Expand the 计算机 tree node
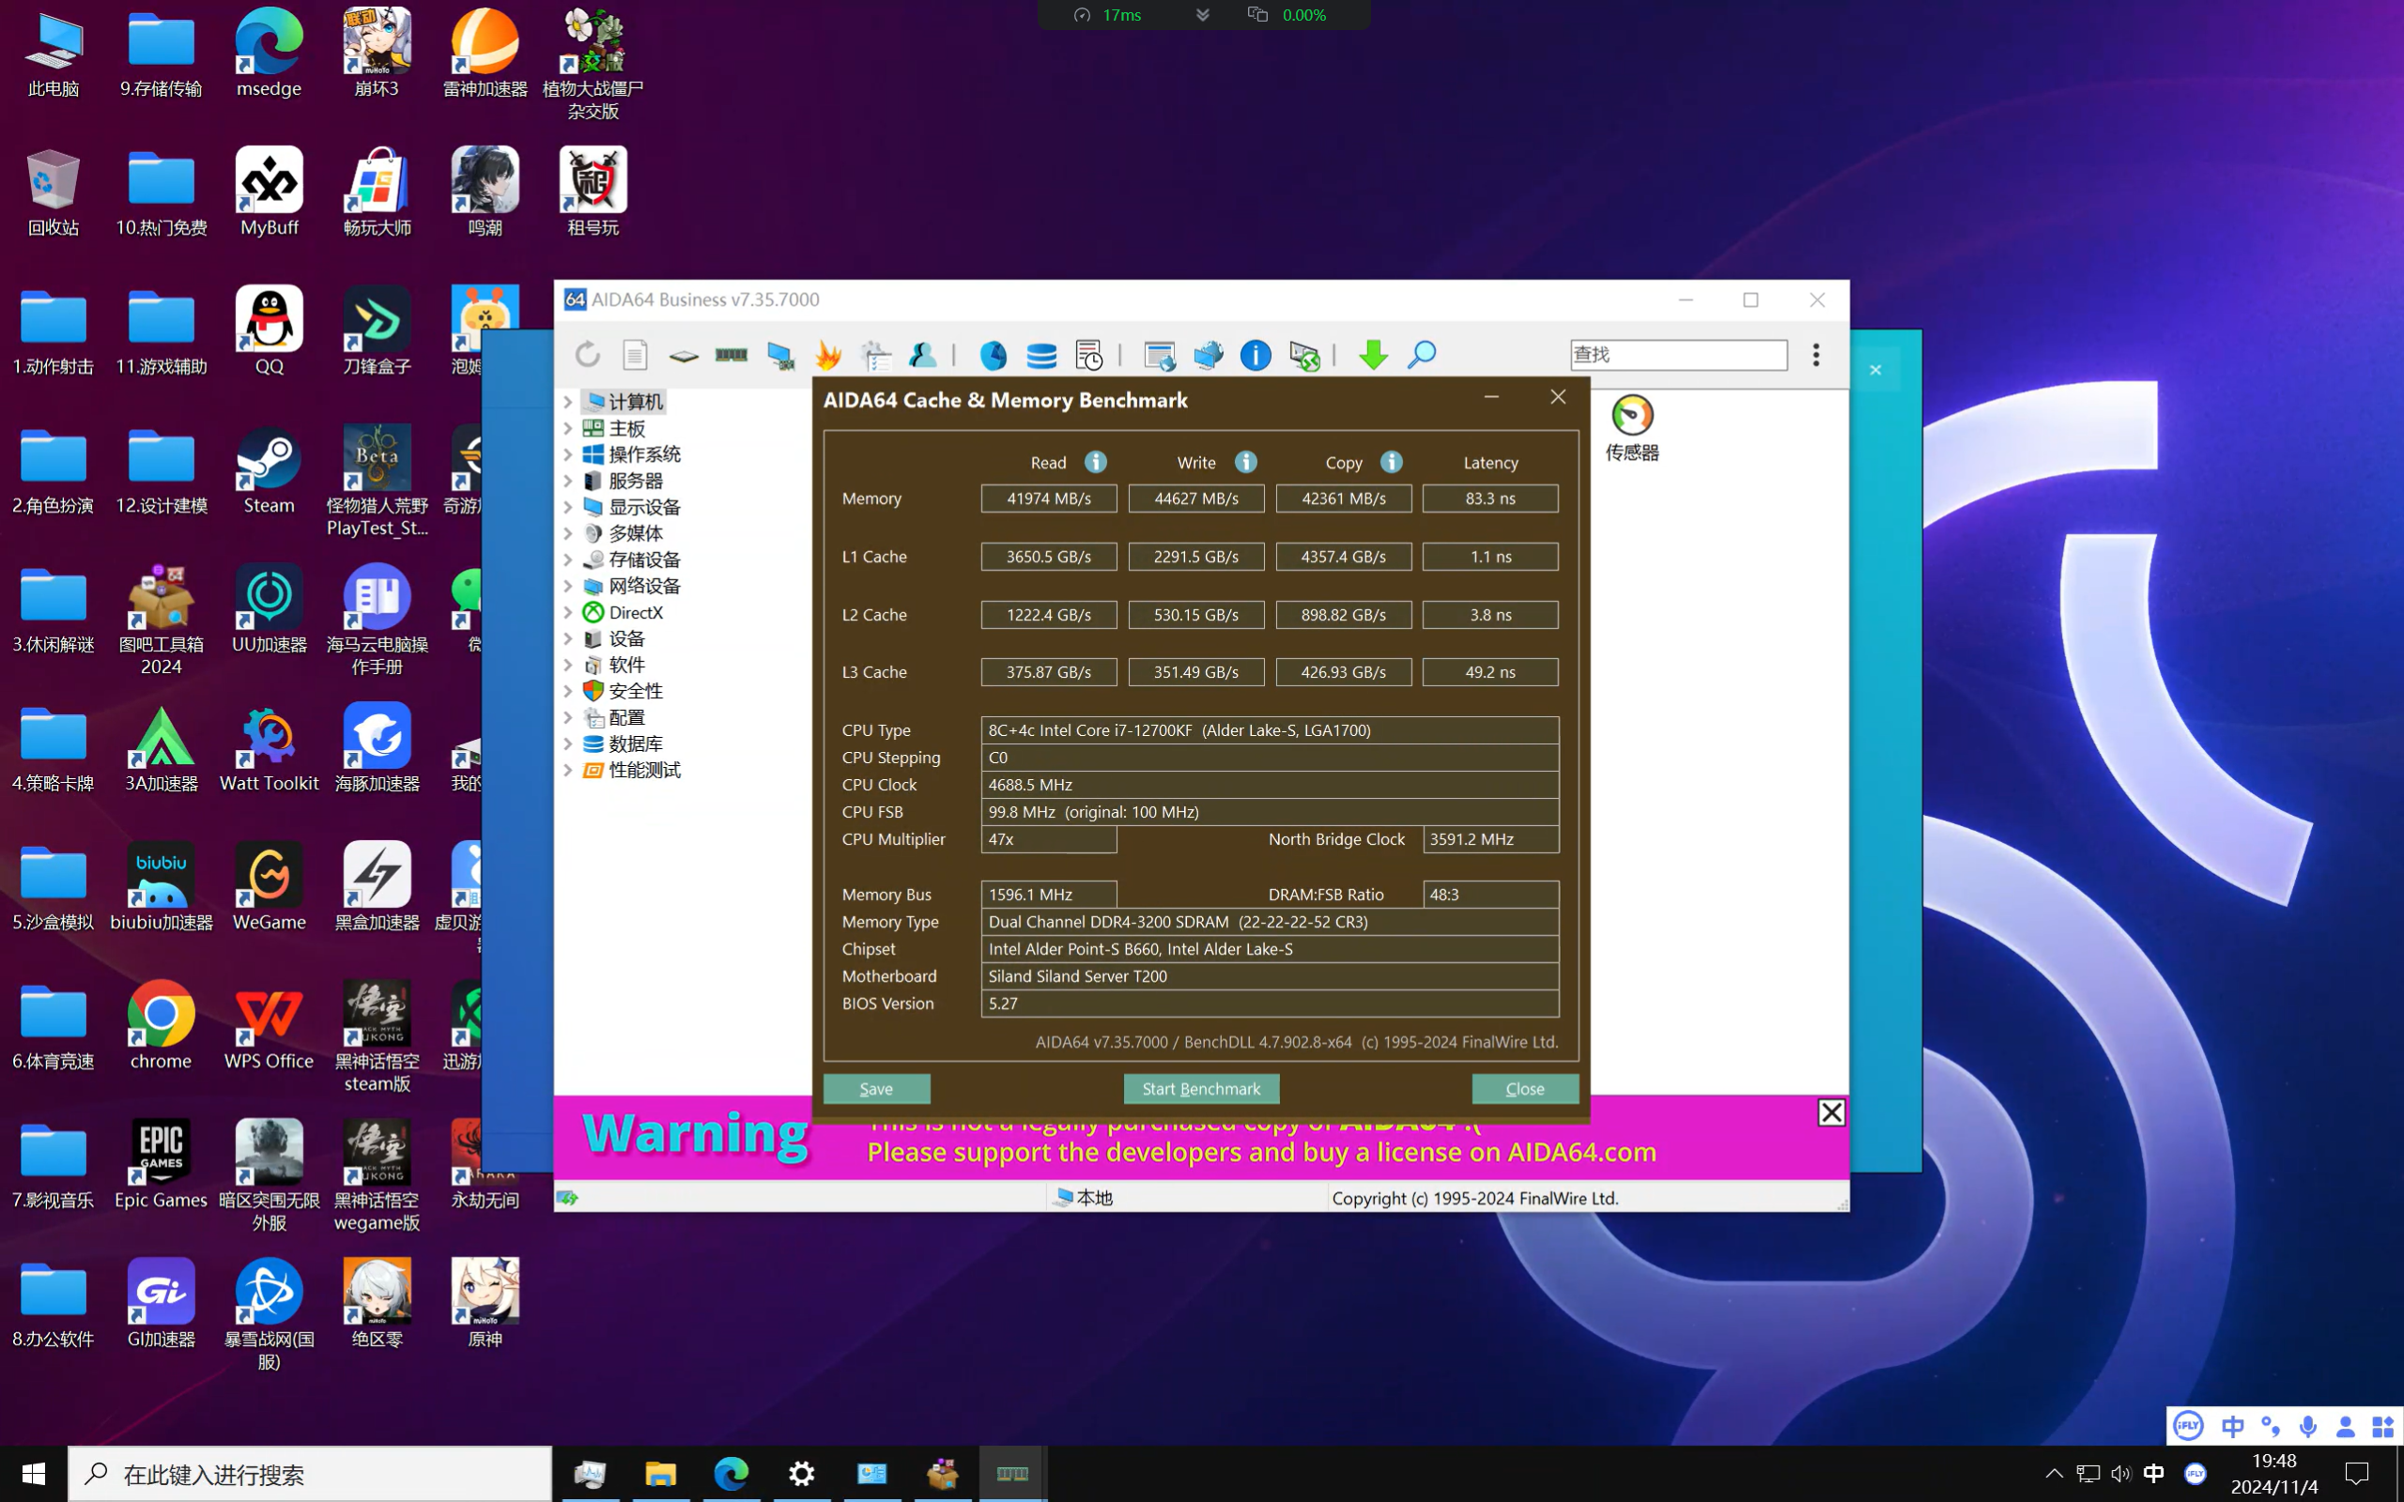This screenshot has height=1502, width=2404. (x=568, y=402)
